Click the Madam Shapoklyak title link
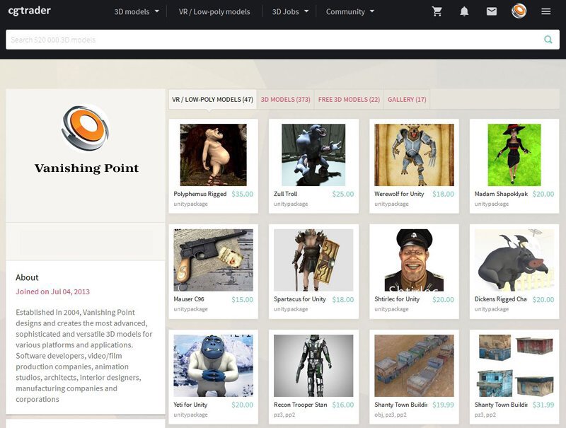This screenshot has height=428, width=566. pyautogui.click(x=501, y=194)
